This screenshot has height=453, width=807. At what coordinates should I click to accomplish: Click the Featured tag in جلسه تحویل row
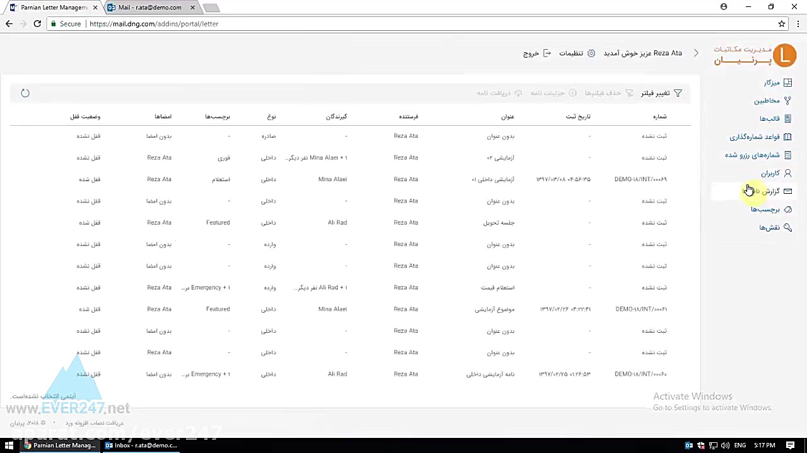218,223
